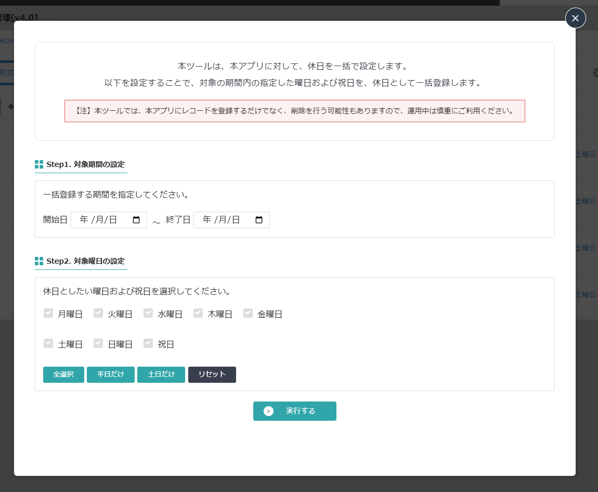Toggle the 月曜日 checkbox

(48, 313)
